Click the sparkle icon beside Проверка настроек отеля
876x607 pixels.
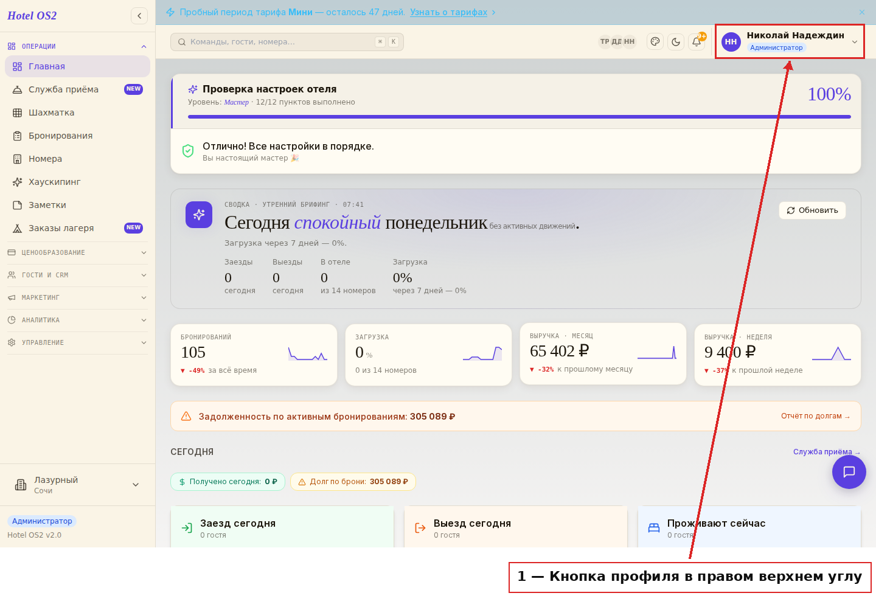193,89
